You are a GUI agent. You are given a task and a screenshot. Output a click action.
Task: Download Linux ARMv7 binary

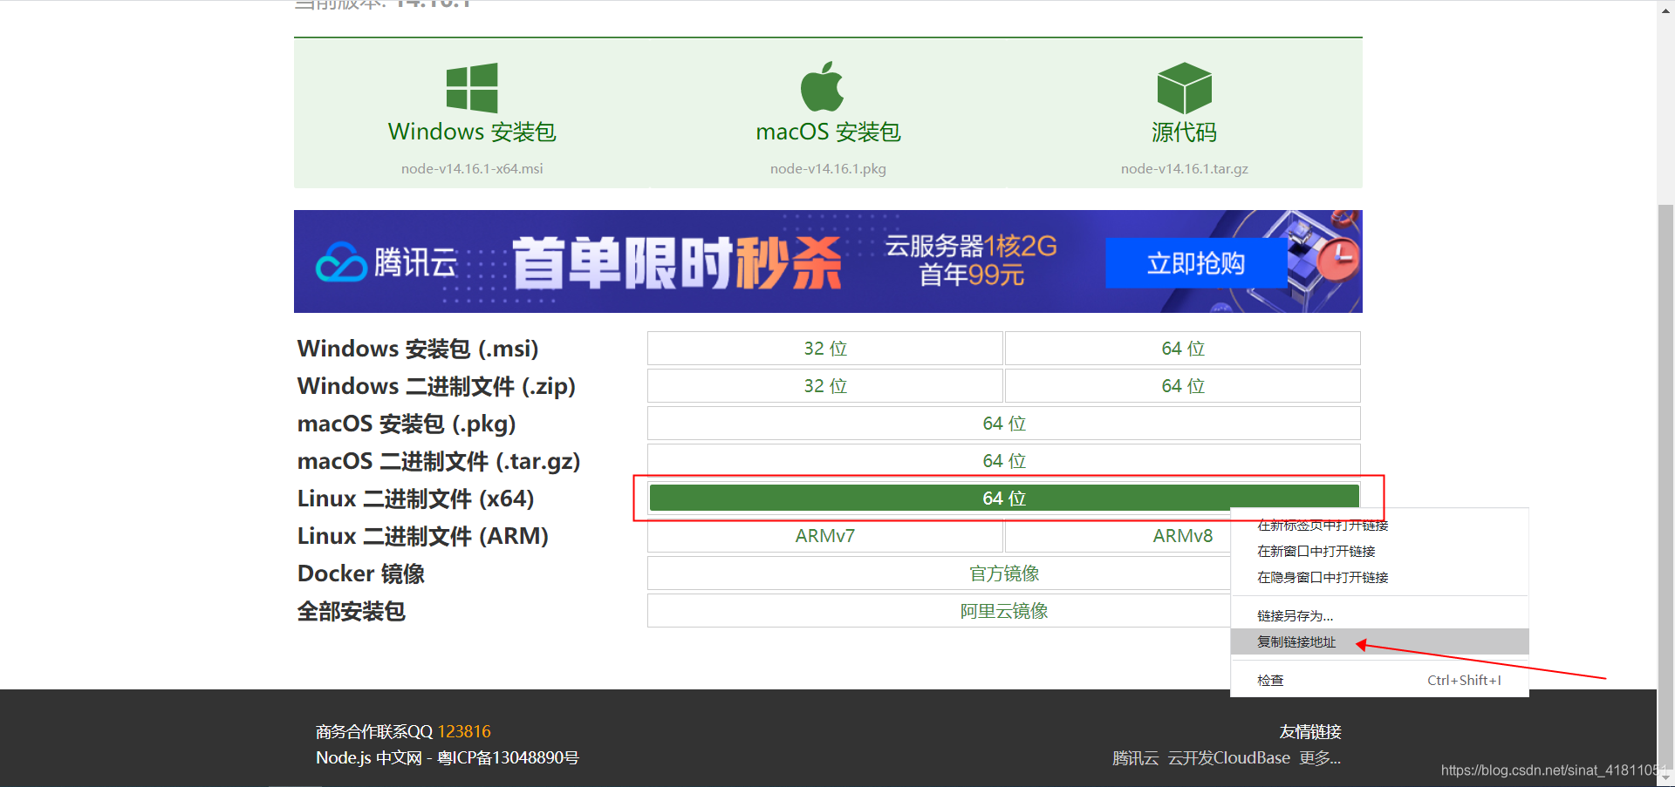(825, 536)
